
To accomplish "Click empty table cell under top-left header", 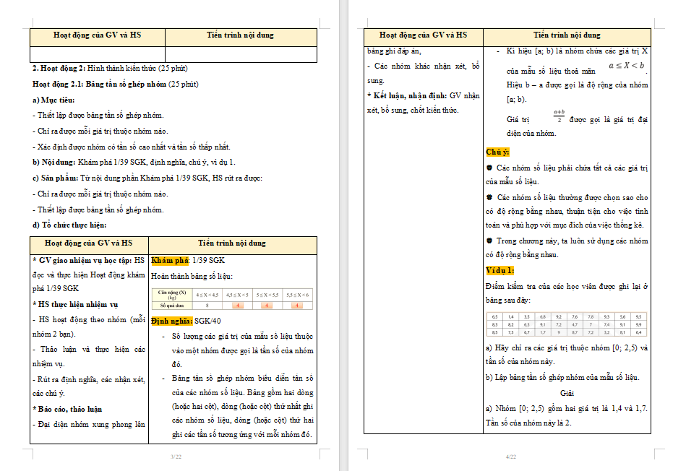I will (x=97, y=54).
